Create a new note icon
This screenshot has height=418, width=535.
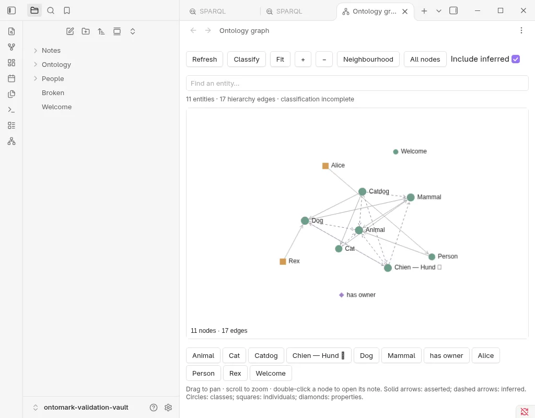(x=70, y=31)
